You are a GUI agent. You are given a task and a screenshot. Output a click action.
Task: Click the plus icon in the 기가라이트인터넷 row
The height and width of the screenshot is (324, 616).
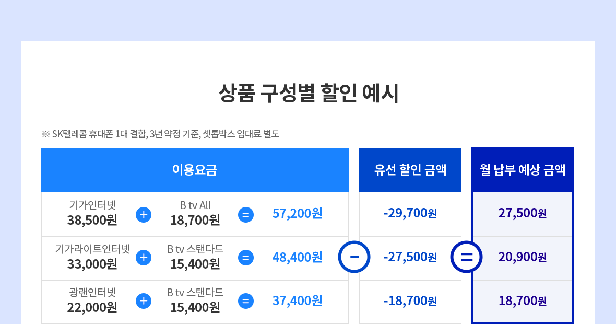144,258
